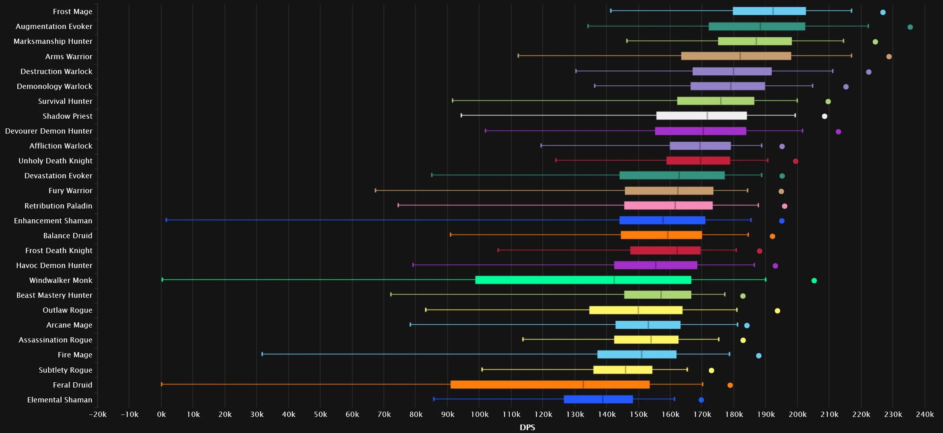Click the Outlaw Rogue yellow box

pos(636,310)
